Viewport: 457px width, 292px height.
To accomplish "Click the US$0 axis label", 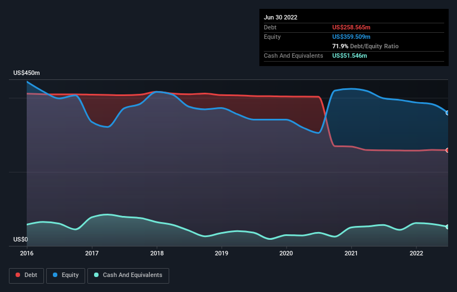I will click(x=21, y=239).
